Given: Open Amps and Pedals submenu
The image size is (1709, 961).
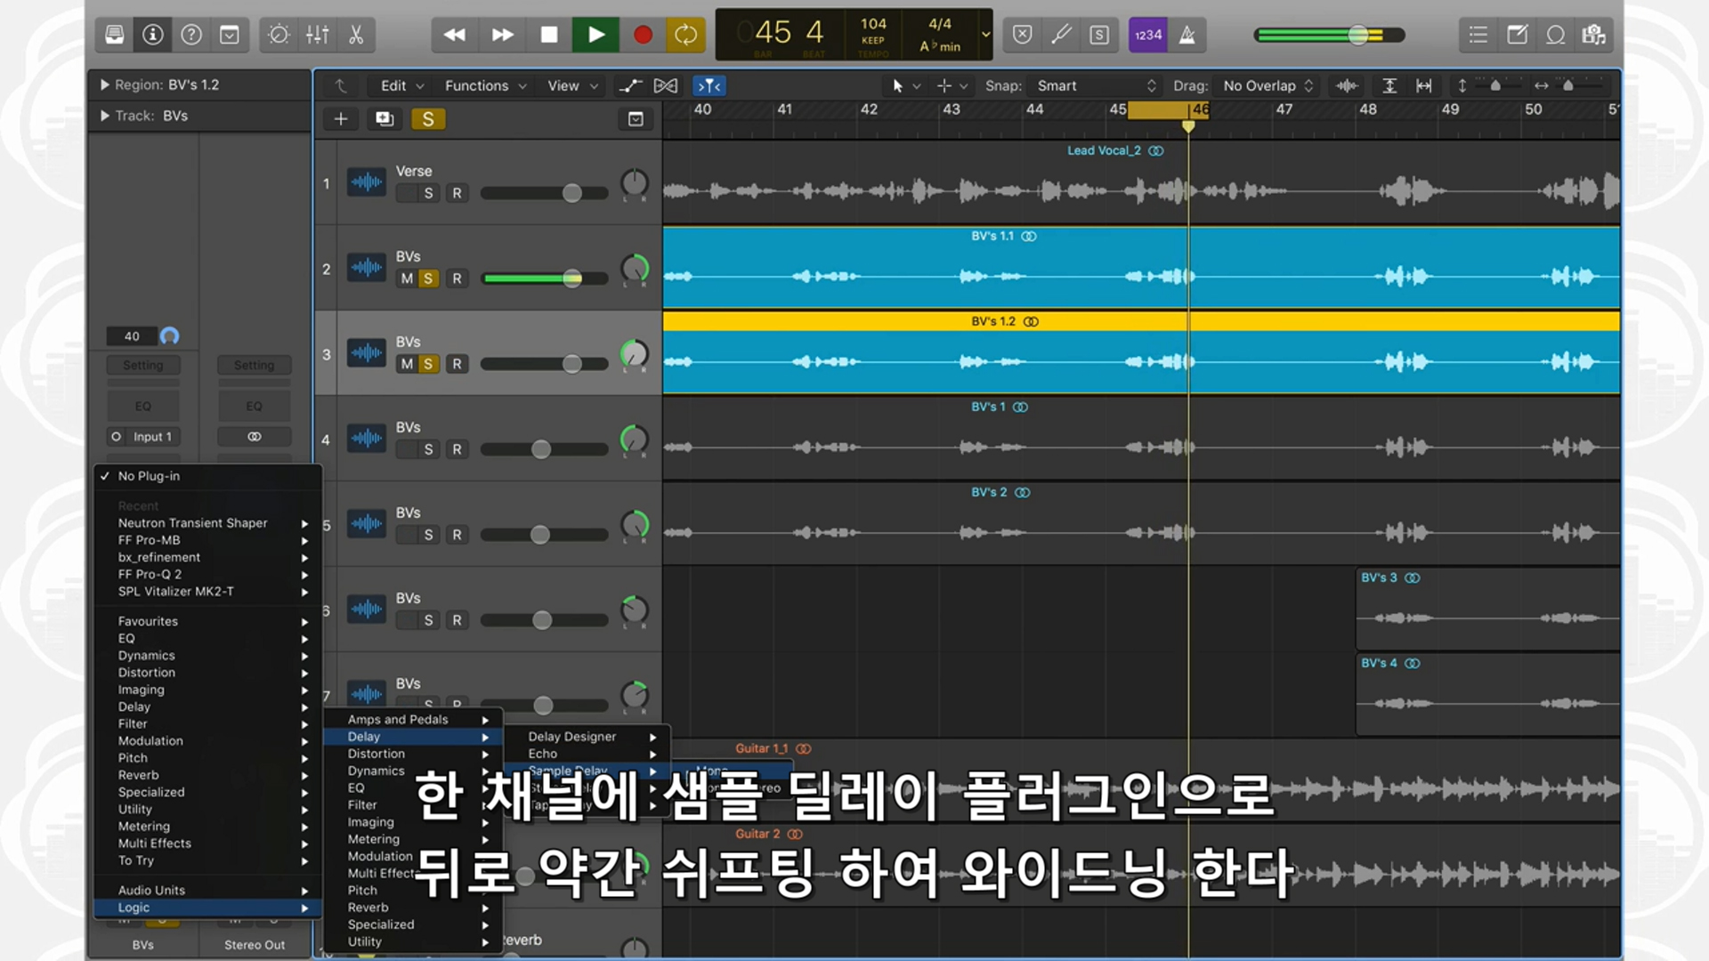Looking at the screenshot, I should click(x=413, y=720).
